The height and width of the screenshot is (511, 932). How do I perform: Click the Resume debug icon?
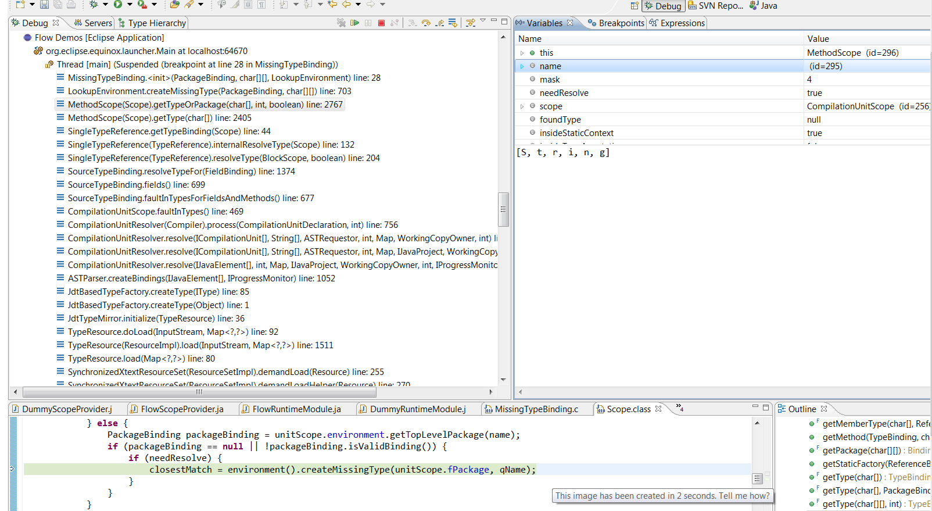coord(354,23)
